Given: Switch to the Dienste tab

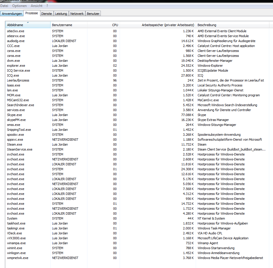Looking at the screenshot, I should [x=46, y=14].
